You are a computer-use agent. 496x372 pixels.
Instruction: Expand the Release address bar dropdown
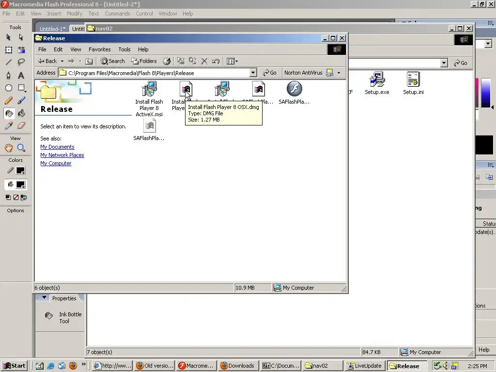coord(253,73)
